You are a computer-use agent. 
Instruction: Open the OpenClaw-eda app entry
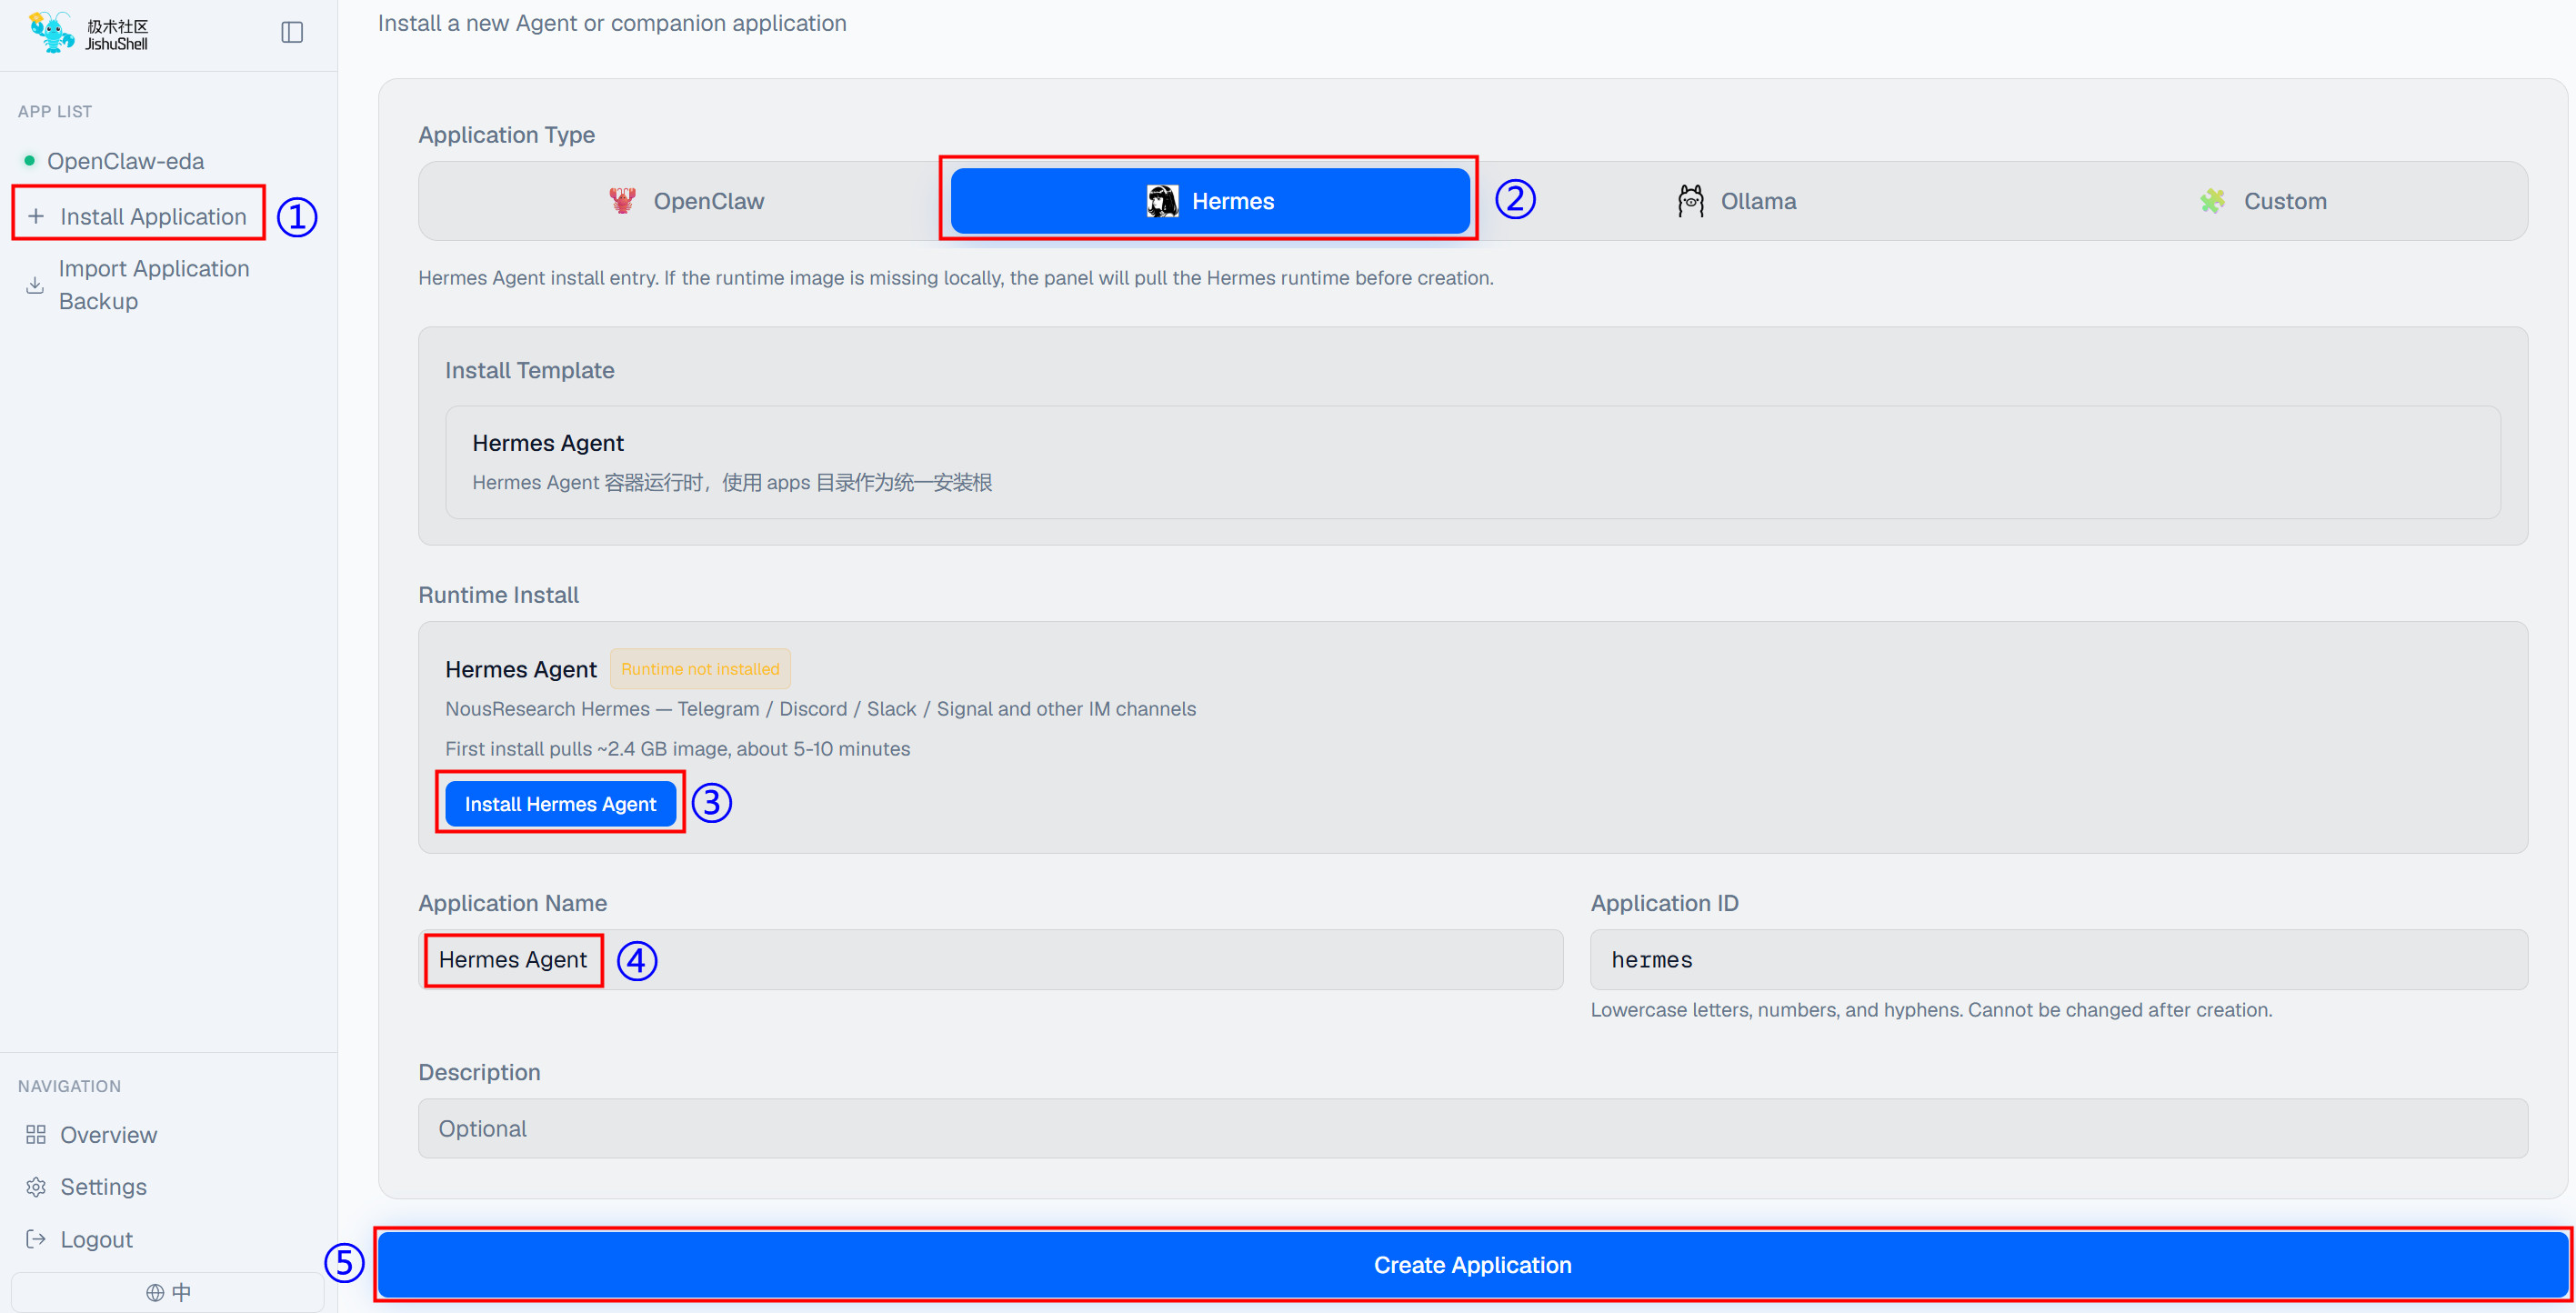[125, 161]
